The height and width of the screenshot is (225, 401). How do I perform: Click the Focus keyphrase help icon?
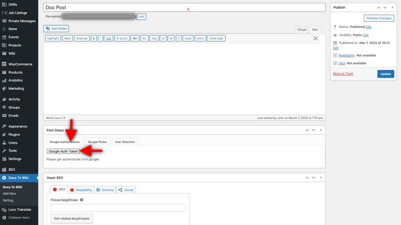[82, 200]
